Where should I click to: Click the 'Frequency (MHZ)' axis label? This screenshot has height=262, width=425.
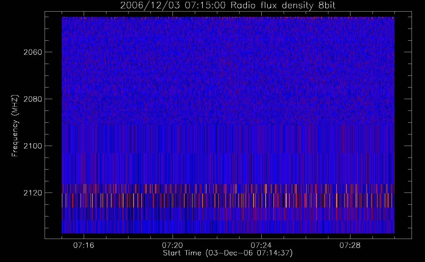coord(15,126)
